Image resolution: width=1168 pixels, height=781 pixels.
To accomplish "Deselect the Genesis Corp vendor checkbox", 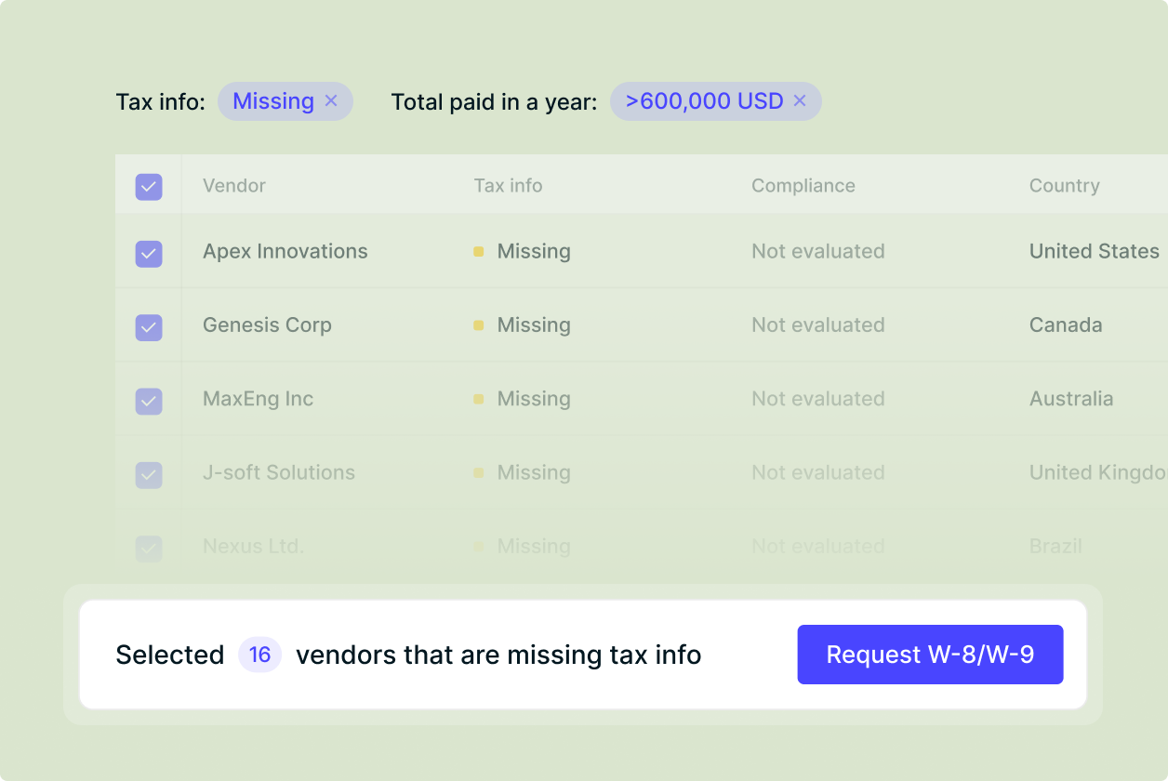I will (x=149, y=325).
